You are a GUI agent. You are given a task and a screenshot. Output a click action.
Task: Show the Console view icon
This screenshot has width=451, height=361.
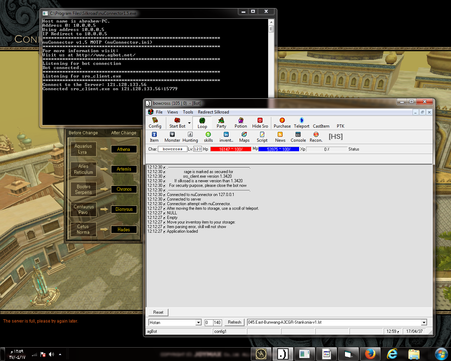point(298,137)
